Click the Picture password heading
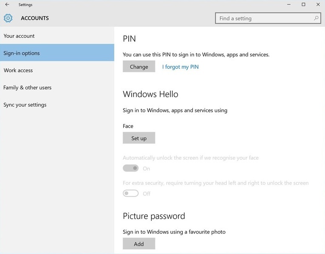 coord(154,216)
